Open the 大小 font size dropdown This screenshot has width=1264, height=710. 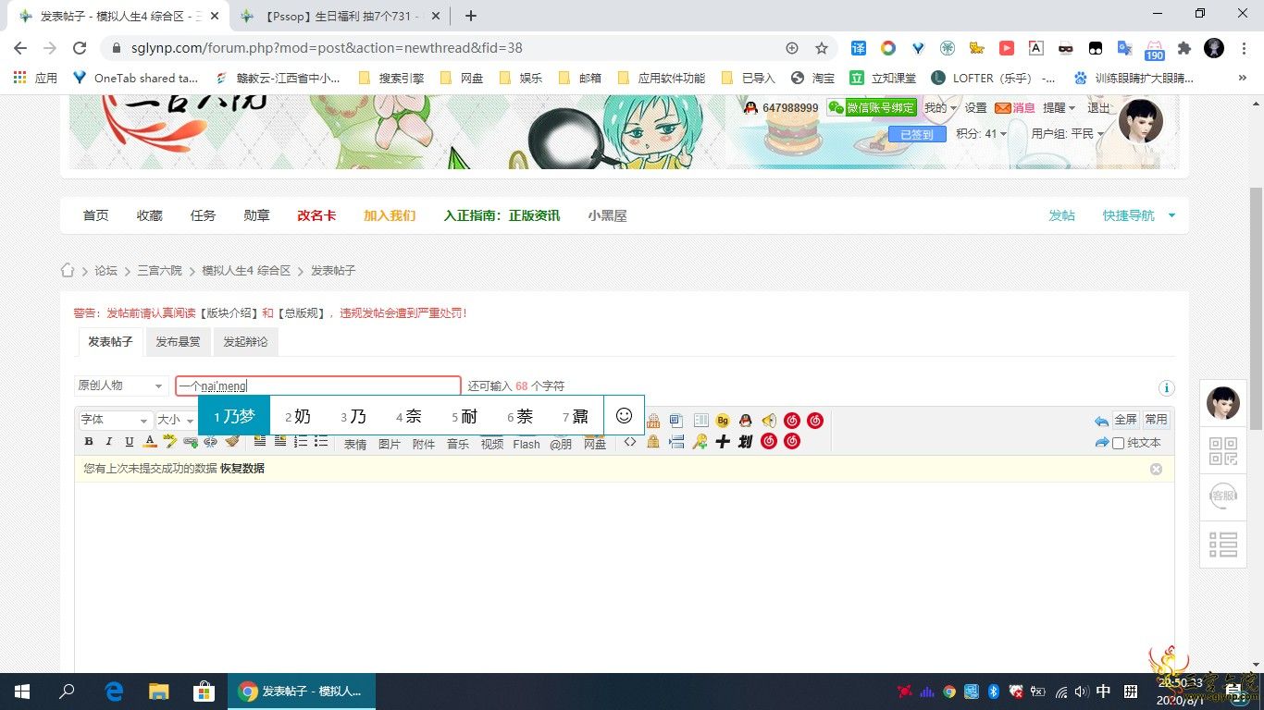[178, 420]
